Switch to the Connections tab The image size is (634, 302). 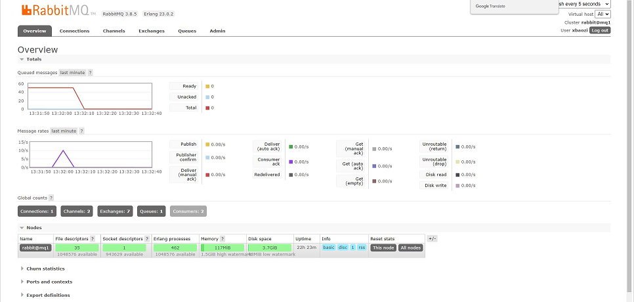pyautogui.click(x=74, y=31)
